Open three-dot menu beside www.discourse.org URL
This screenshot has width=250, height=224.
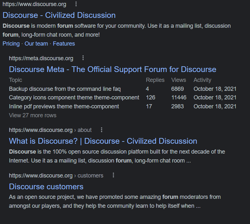point(76,4)
